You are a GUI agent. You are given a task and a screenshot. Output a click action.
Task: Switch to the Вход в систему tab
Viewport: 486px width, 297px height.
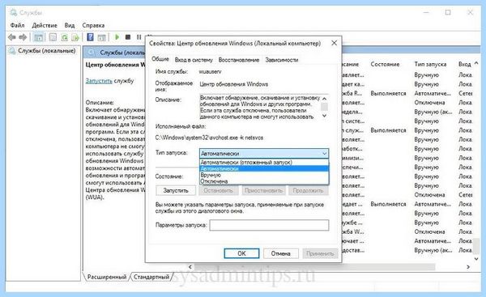(x=194, y=60)
